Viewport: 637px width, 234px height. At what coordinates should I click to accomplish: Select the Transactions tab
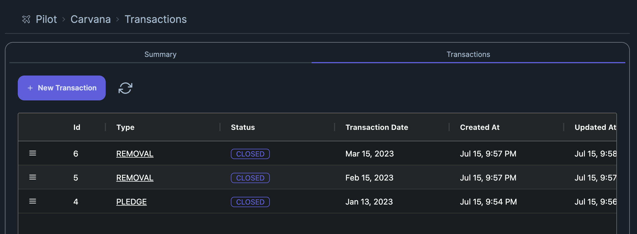(468, 54)
